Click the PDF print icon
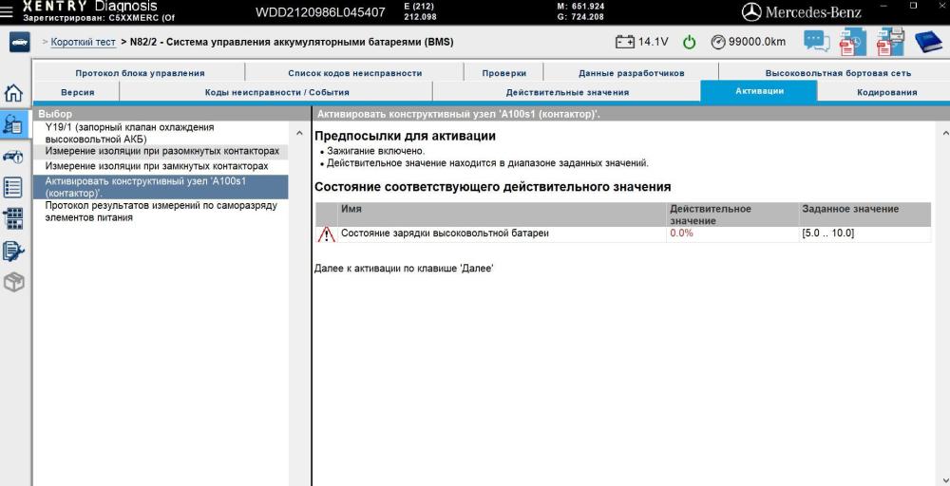Image resolution: width=950 pixels, height=486 pixels. point(890,41)
